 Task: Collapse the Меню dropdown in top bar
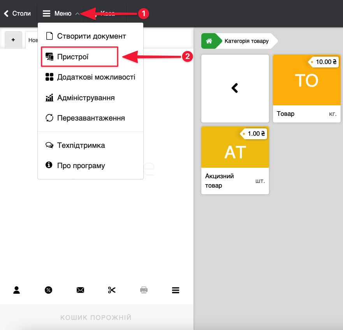tap(61, 14)
